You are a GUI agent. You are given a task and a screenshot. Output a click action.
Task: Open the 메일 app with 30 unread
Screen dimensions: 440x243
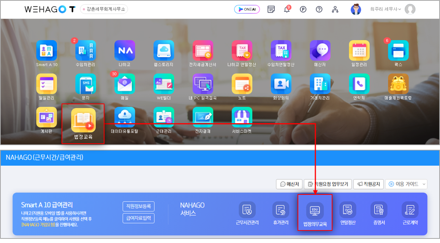click(x=124, y=84)
